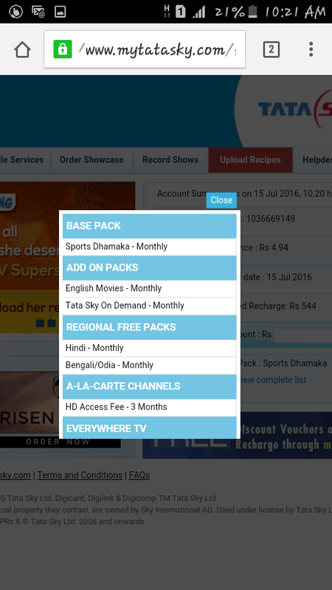Select the A-LA-CARTE CHANNELS header
The width and height of the screenshot is (332, 590).
coord(150,386)
